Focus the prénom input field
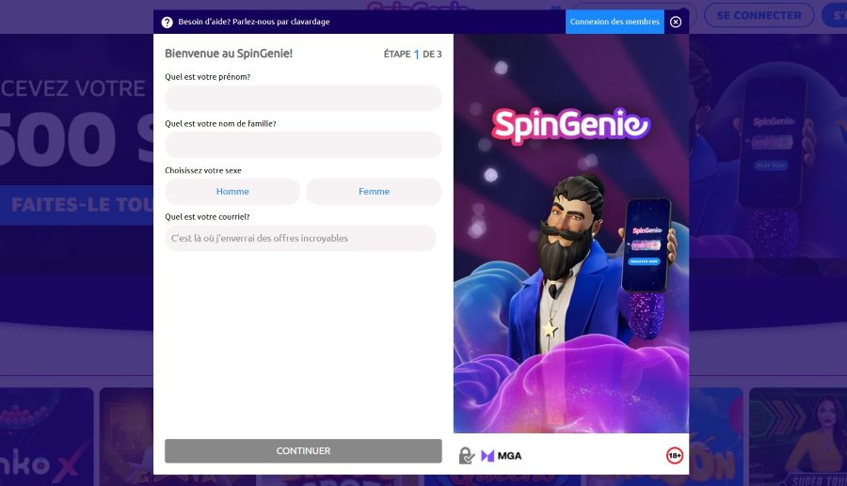The width and height of the screenshot is (847, 486). tap(303, 98)
